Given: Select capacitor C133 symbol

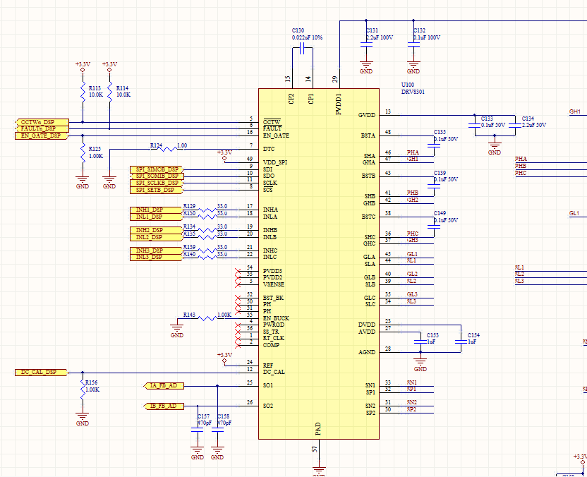Looking at the screenshot, I should (x=474, y=126).
